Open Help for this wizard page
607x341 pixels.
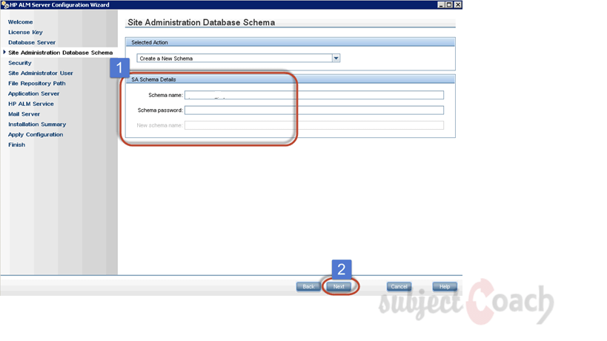click(445, 286)
